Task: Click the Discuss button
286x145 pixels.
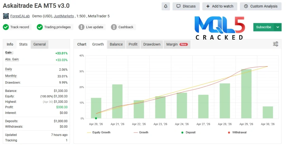Action: (186, 6)
